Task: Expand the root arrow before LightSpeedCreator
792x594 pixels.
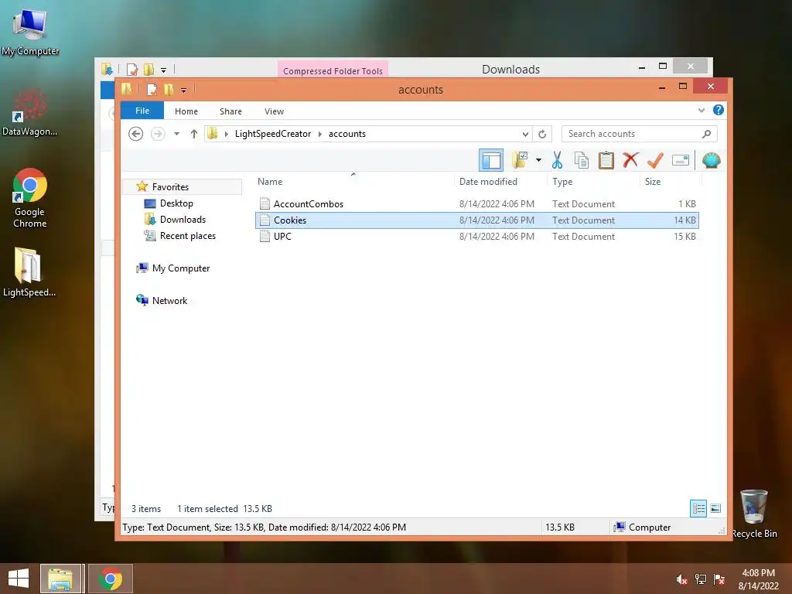Action: tap(227, 134)
